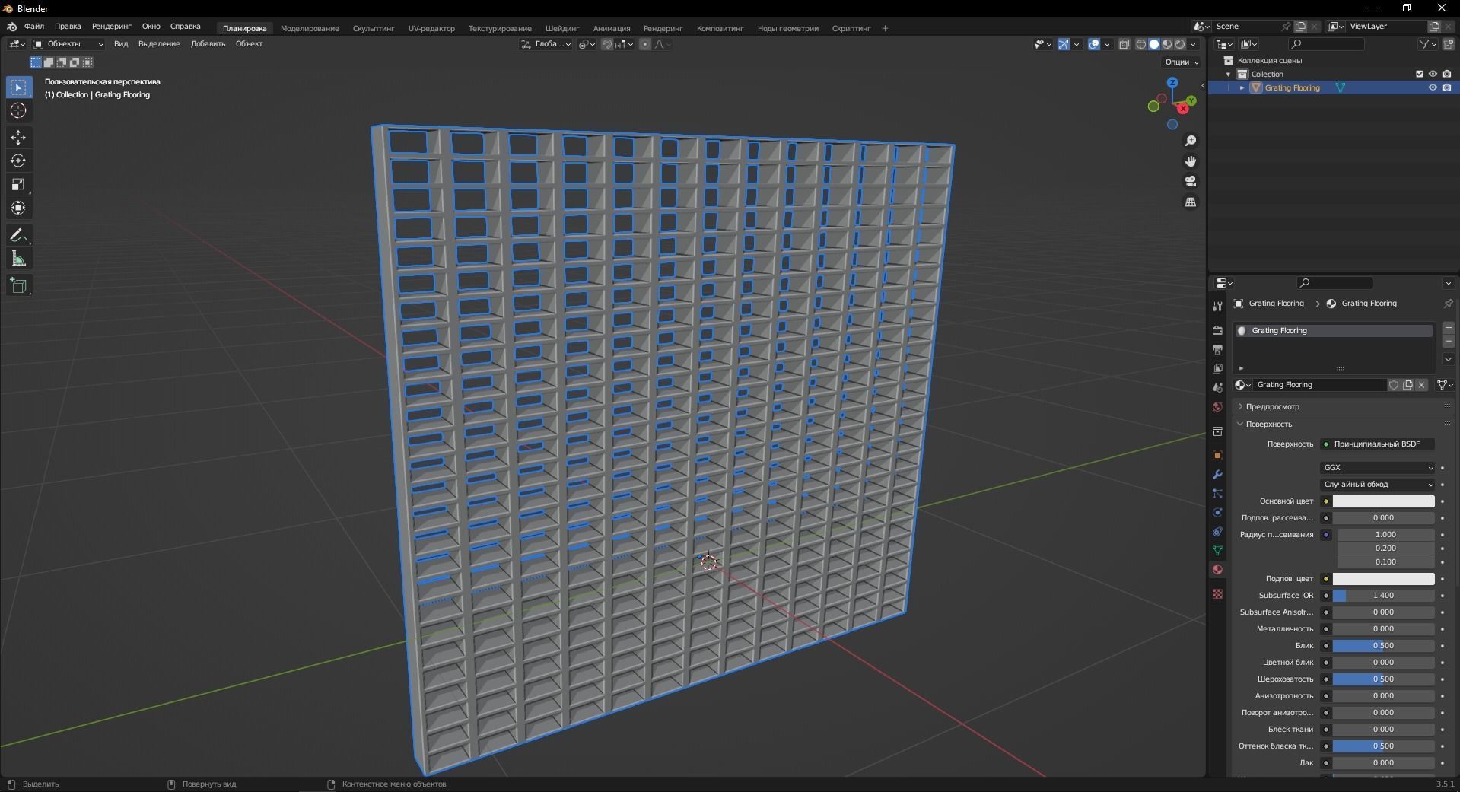Open the Object mode dropdown

tap(68, 44)
